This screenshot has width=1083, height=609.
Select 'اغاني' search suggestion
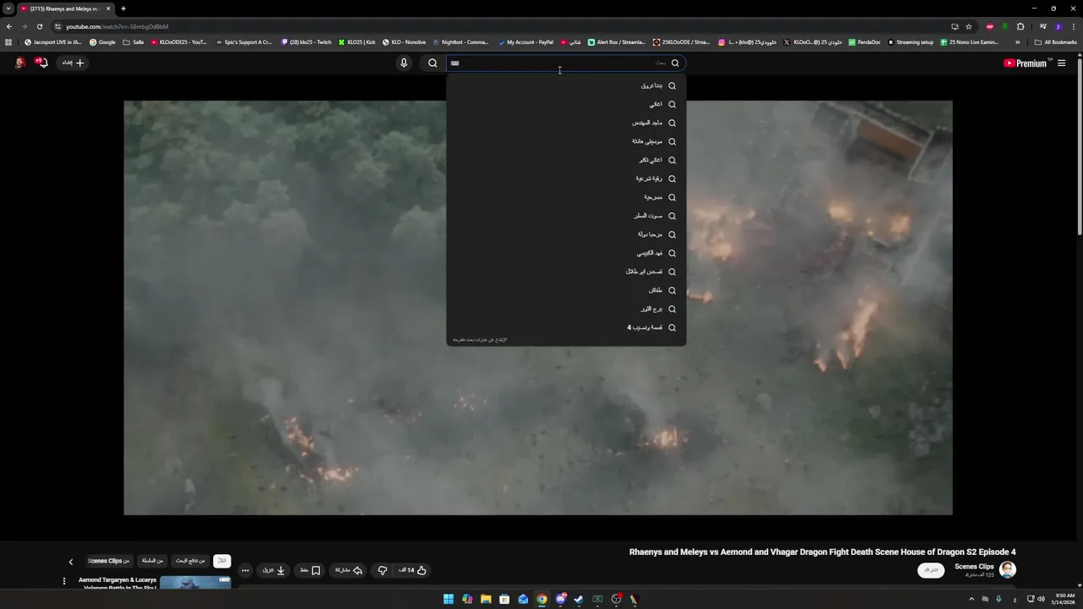pyautogui.click(x=566, y=104)
